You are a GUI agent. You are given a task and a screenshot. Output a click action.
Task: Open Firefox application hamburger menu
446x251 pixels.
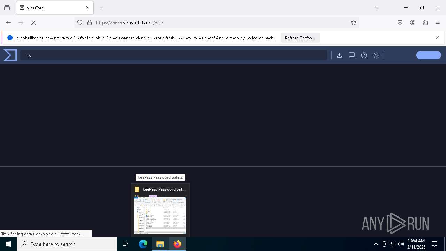click(x=438, y=23)
